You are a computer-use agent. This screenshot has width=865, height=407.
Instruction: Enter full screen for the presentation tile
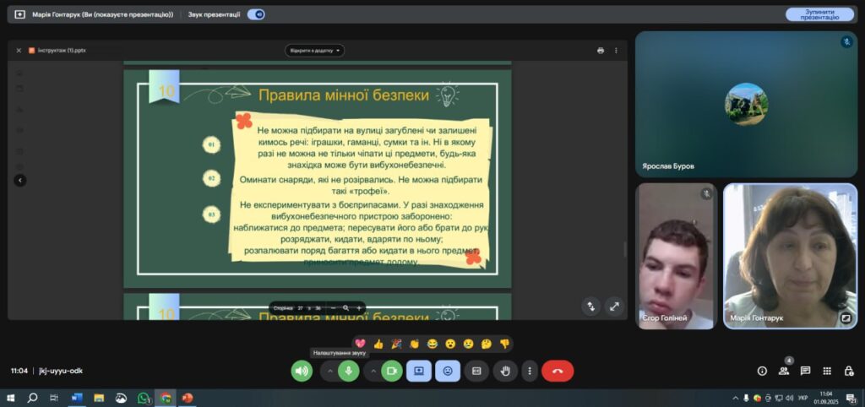[614, 306]
